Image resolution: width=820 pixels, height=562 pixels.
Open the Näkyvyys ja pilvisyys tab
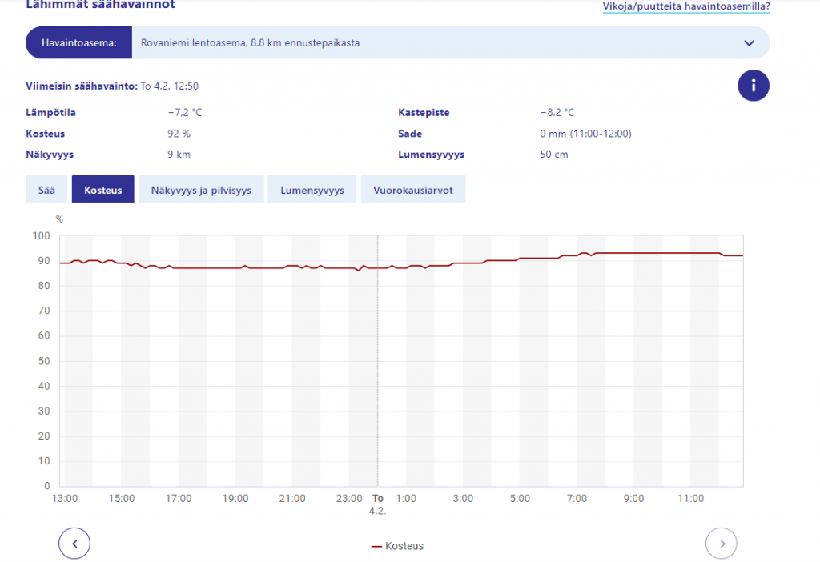coord(201,191)
